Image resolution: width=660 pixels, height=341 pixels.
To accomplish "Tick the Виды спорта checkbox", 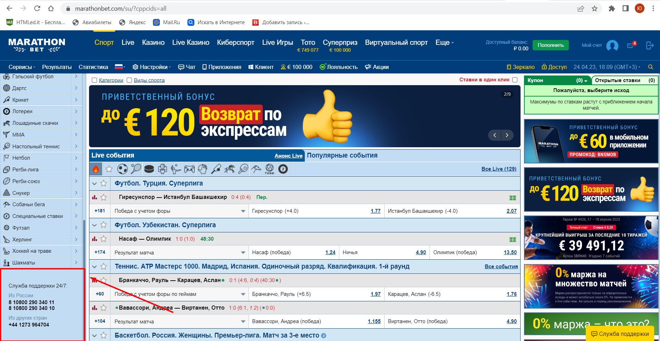I will click(x=129, y=80).
